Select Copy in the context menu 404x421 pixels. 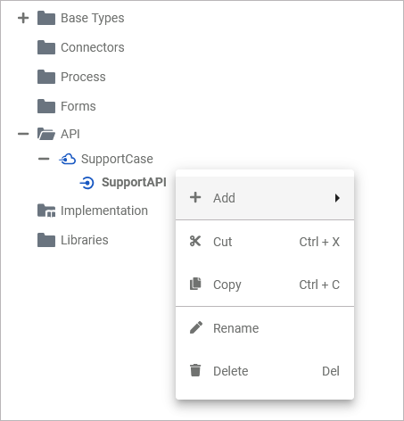coord(265,285)
